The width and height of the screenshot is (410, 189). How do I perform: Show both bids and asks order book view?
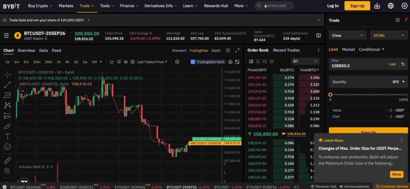(x=251, y=61)
